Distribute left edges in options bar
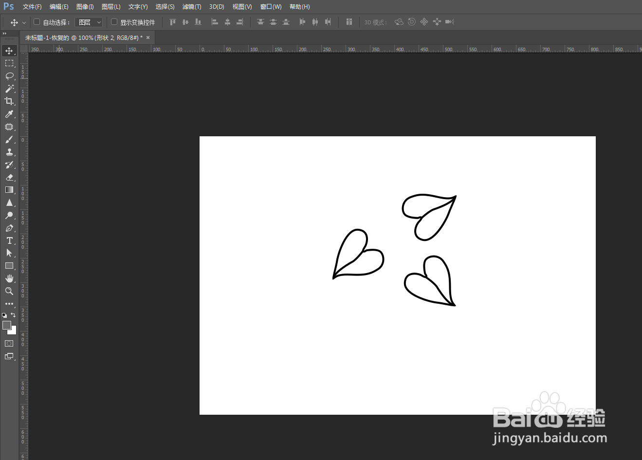This screenshot has height=460, width=642. tap(302, 22)
